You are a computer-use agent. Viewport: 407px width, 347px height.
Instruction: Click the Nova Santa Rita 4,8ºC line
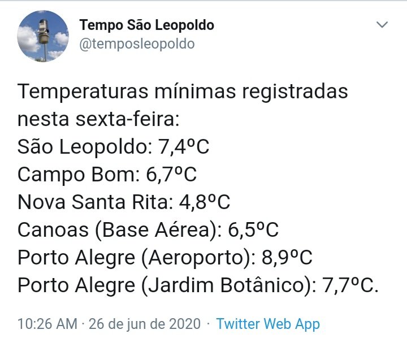124,202
